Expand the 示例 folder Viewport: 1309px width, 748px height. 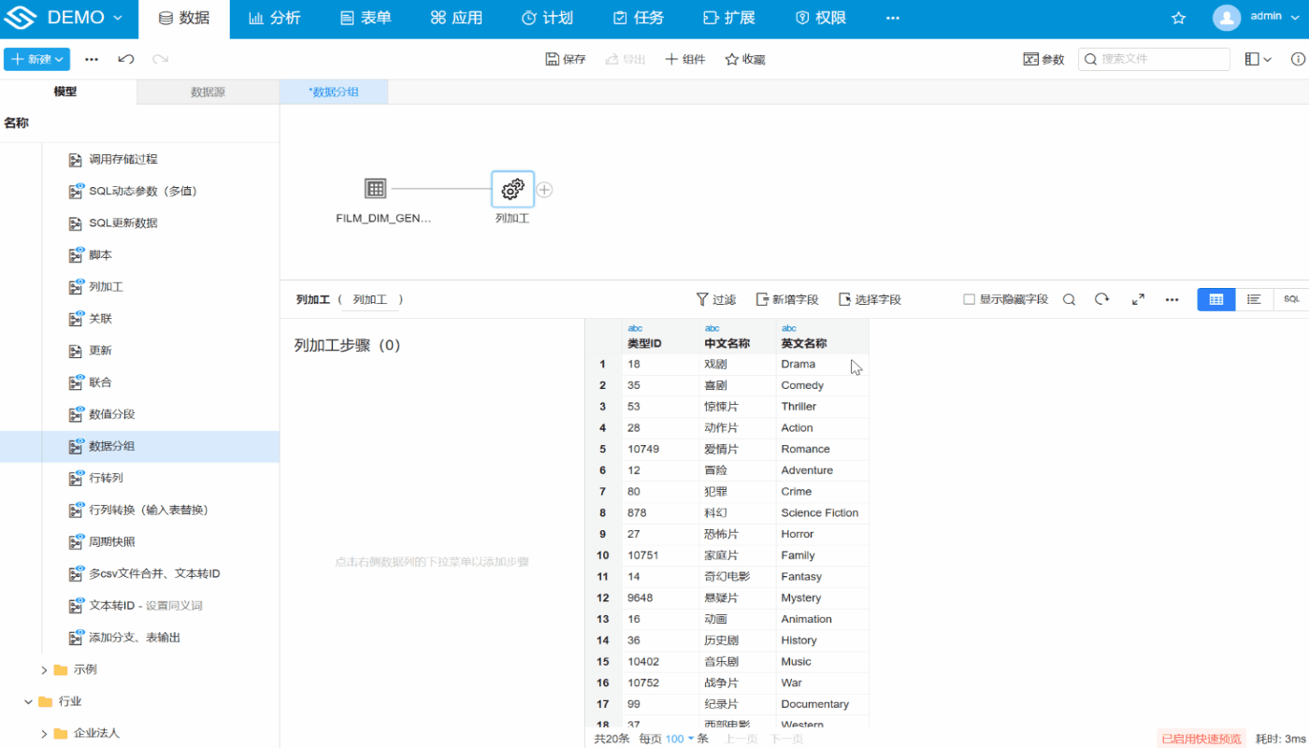click(44, 669)
